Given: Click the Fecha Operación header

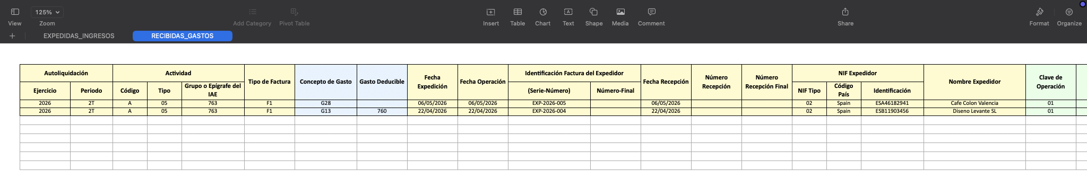Looking at the screenshot, I should (483, 82).
